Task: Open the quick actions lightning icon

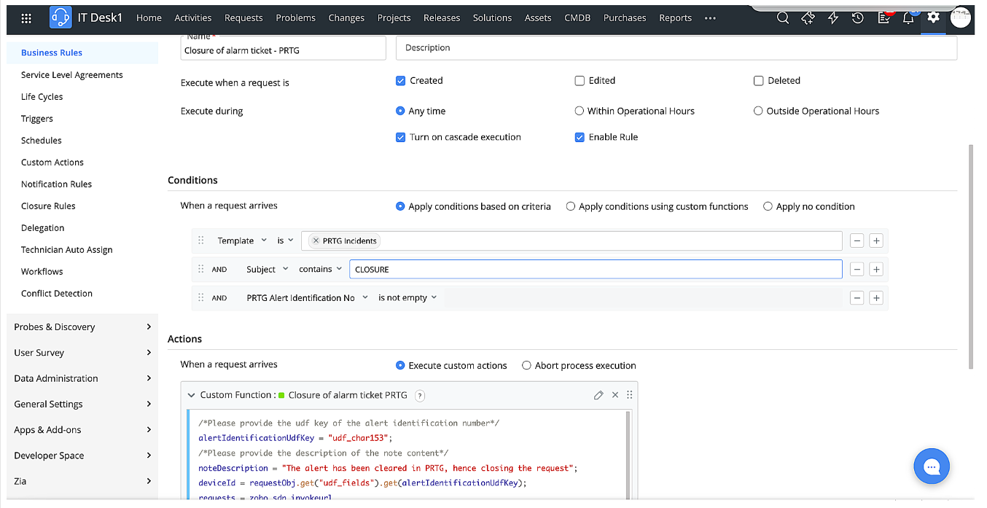Action: click(x=832, y=18)
